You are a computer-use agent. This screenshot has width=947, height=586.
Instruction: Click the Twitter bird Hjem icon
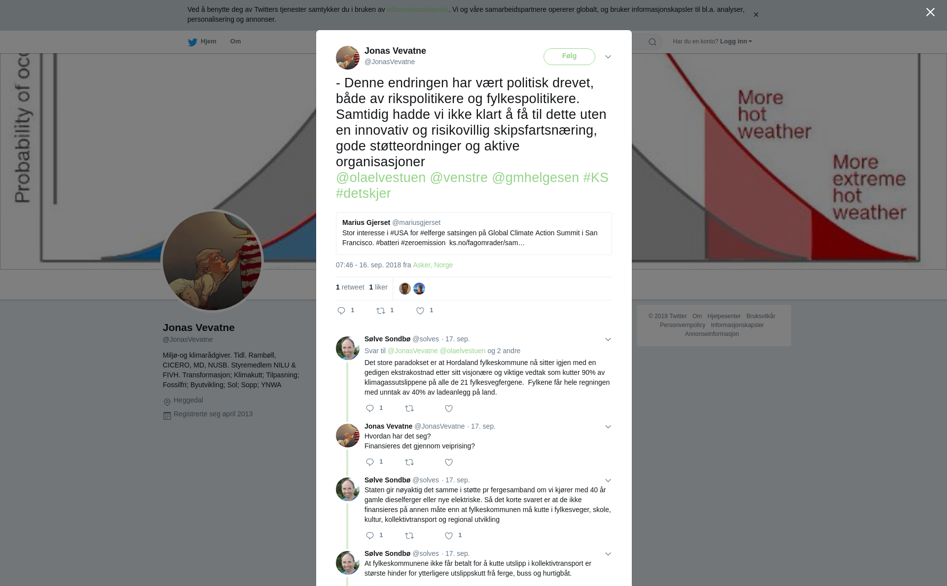192,42
